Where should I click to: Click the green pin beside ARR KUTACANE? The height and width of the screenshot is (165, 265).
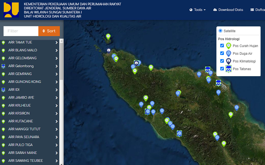(3, 121)
